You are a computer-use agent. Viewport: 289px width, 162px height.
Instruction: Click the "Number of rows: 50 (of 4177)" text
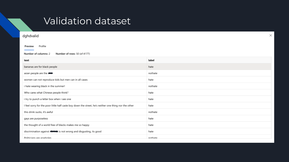[x=73, y=54]
